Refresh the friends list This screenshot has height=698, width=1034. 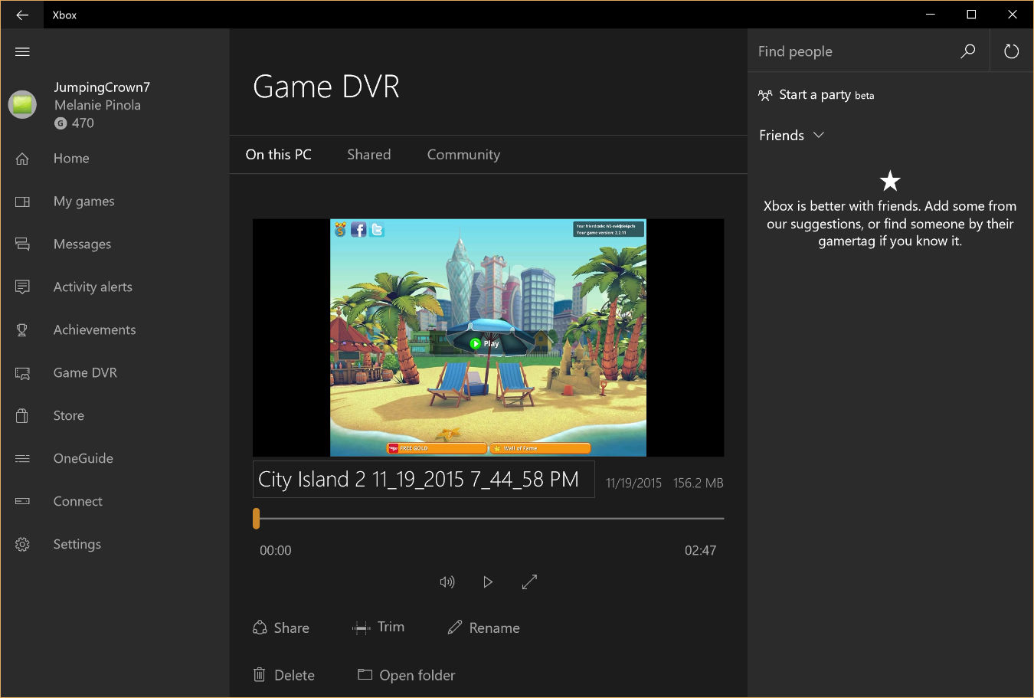coord(1011,51)
